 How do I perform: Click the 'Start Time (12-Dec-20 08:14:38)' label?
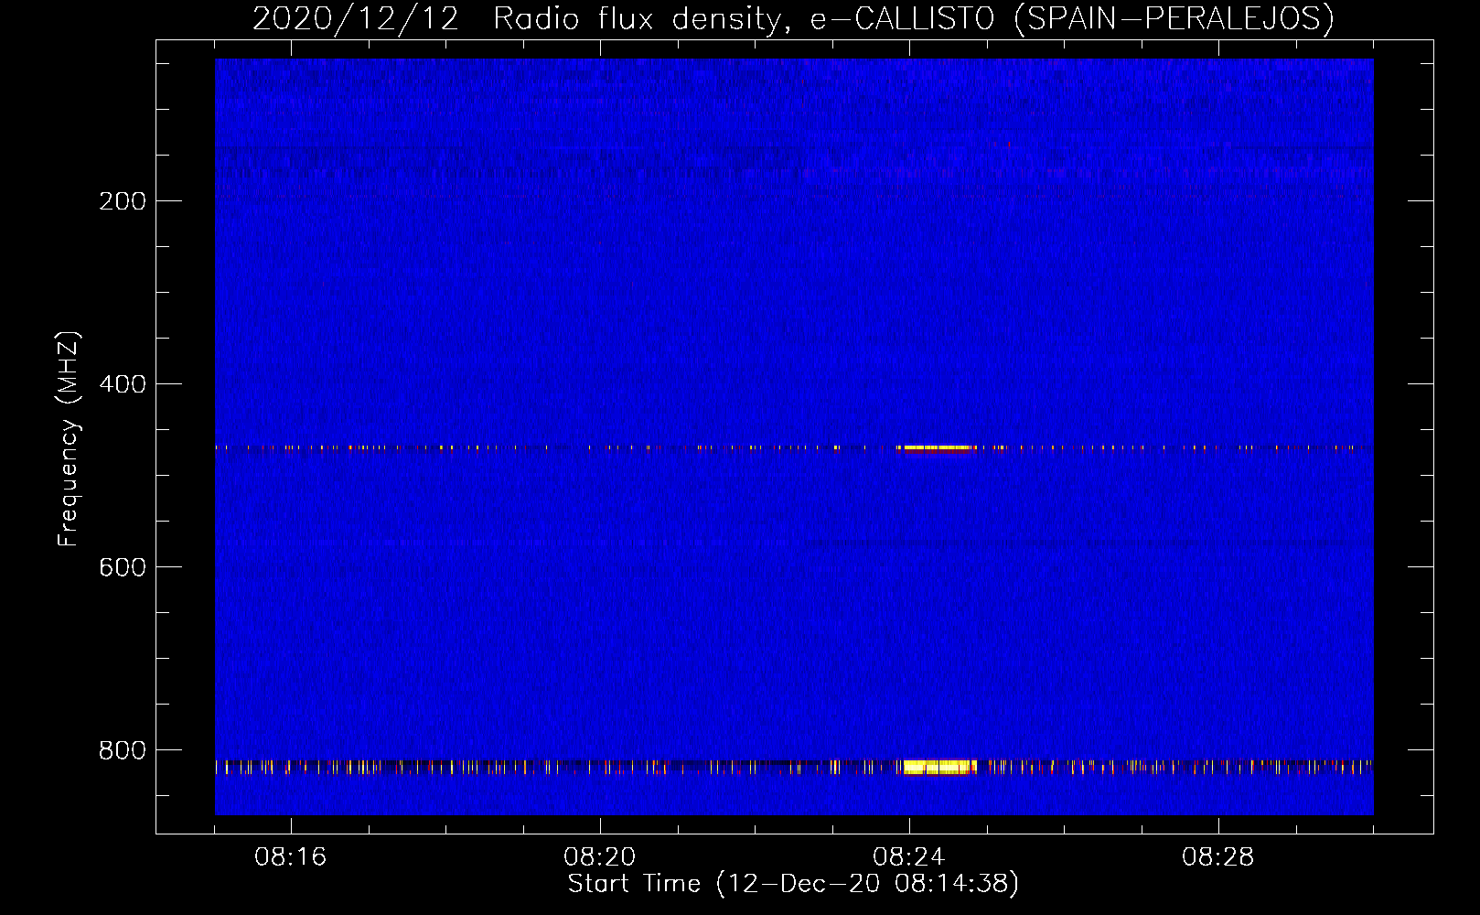793,884
